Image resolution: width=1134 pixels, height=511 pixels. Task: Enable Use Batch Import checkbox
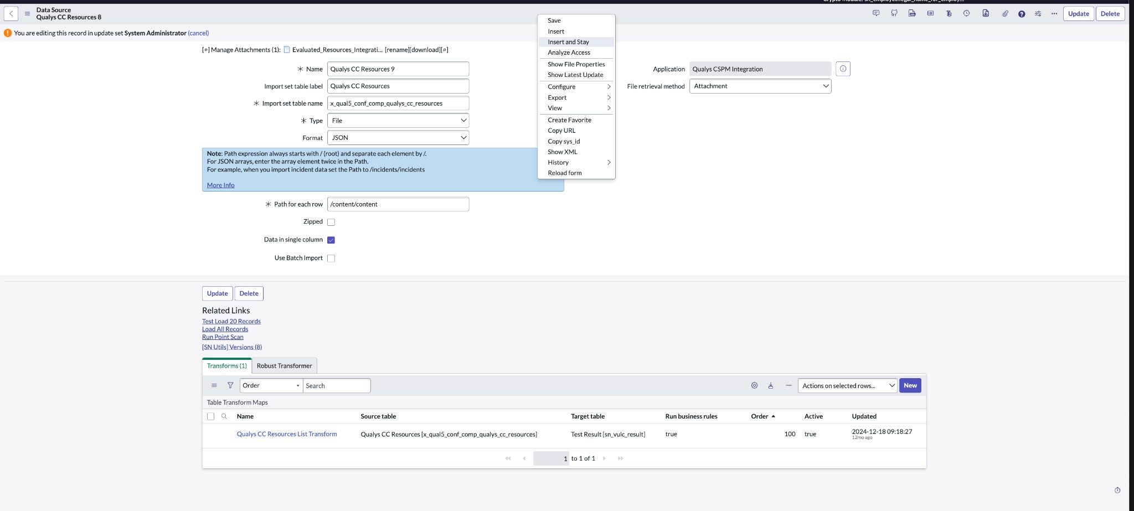point(331,258)
